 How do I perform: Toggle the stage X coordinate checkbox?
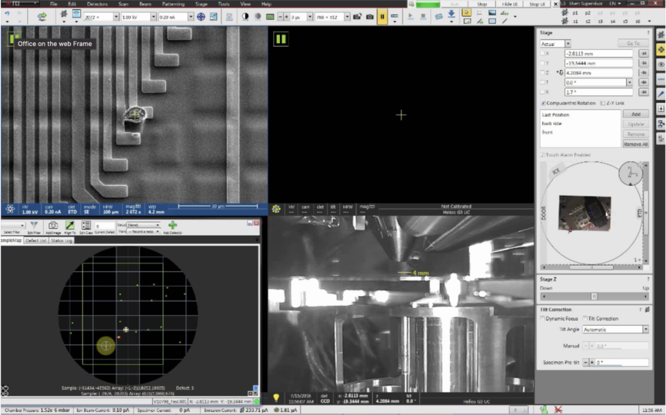543,54
